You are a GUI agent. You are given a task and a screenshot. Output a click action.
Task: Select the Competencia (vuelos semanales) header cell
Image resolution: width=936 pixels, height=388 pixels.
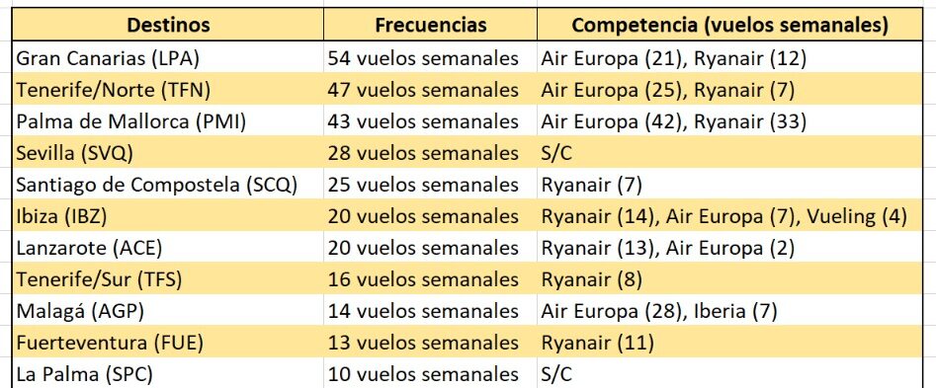coord(729,25)
